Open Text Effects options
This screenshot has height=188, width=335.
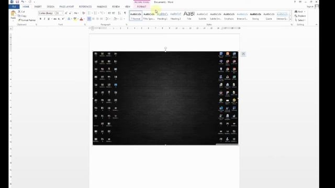(x=69, y=19)
